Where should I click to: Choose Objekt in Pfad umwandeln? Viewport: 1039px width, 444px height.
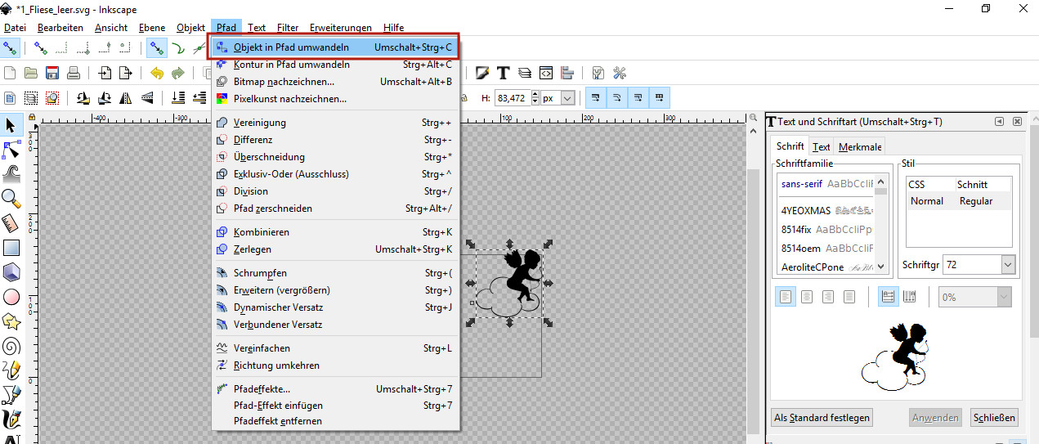click(x=334, y=47)
